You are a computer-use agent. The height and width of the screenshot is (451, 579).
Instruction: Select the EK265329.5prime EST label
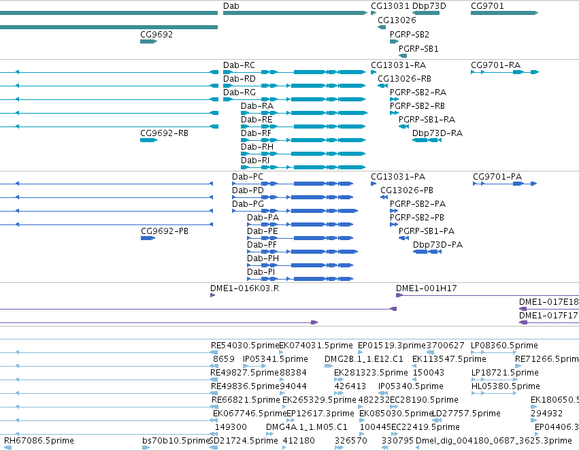[x=319, y=401]
